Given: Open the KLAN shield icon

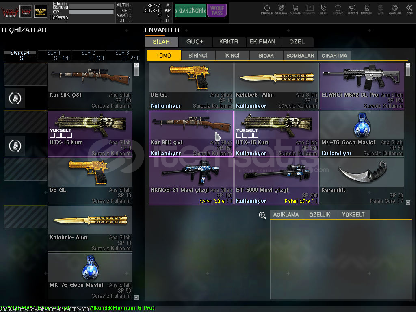Looking at the screenshot, I should point(324,10).
